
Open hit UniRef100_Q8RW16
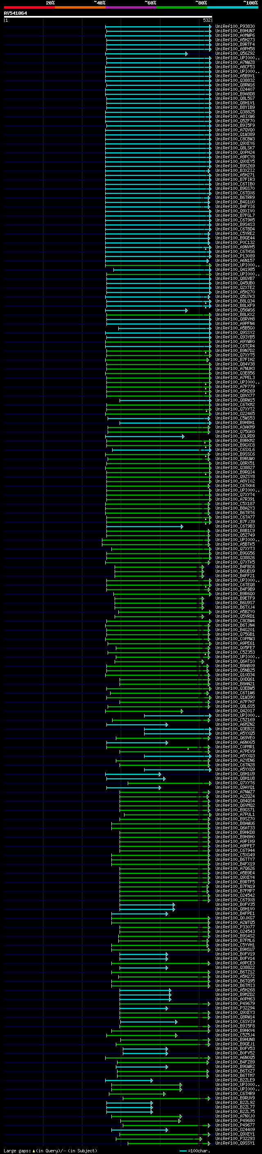[x=235, y=85]
